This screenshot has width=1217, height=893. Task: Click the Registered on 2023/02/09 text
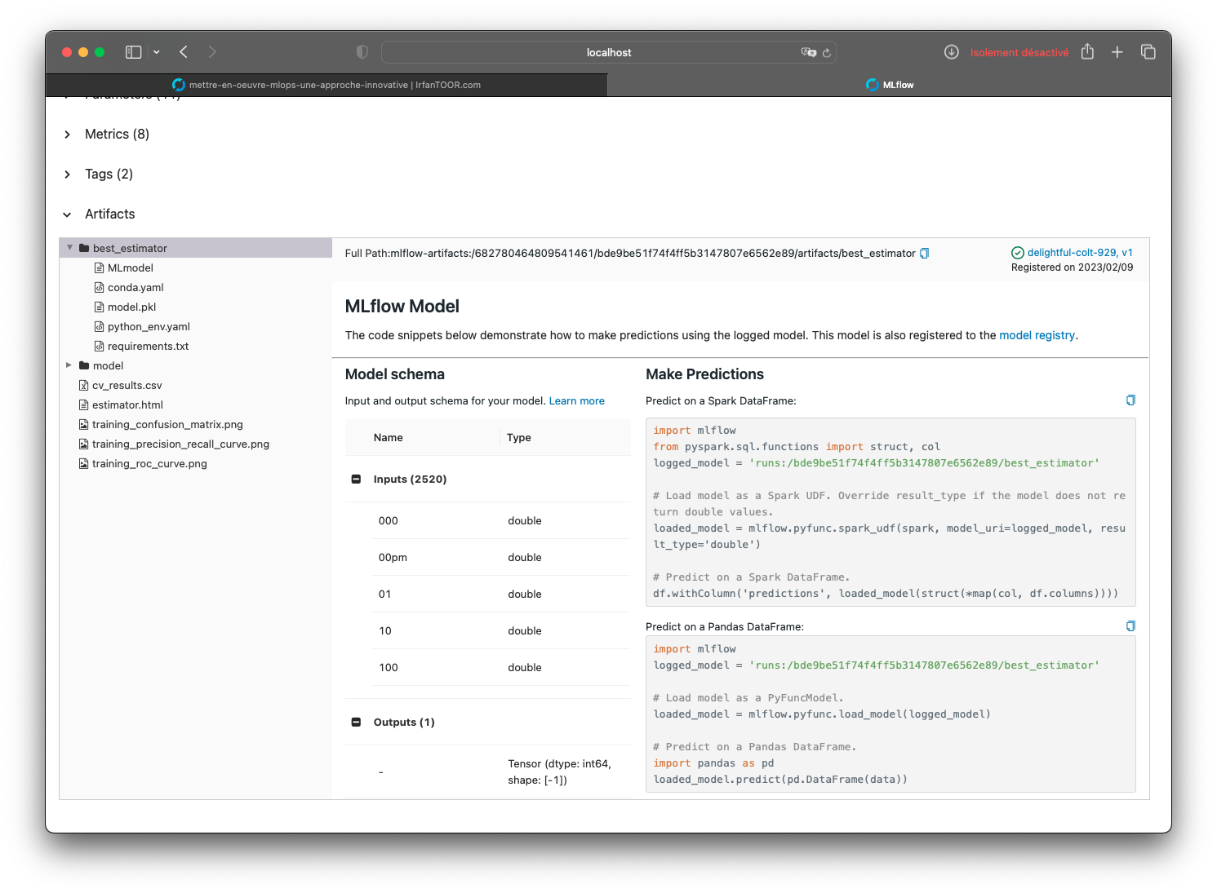1072,267
